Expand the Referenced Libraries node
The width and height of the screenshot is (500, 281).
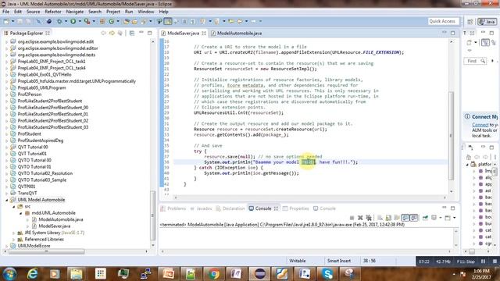[x=14, y=240]
